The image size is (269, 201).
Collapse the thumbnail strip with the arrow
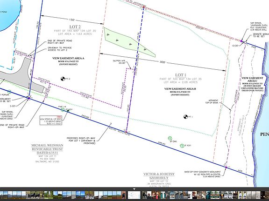click(134, 189)
